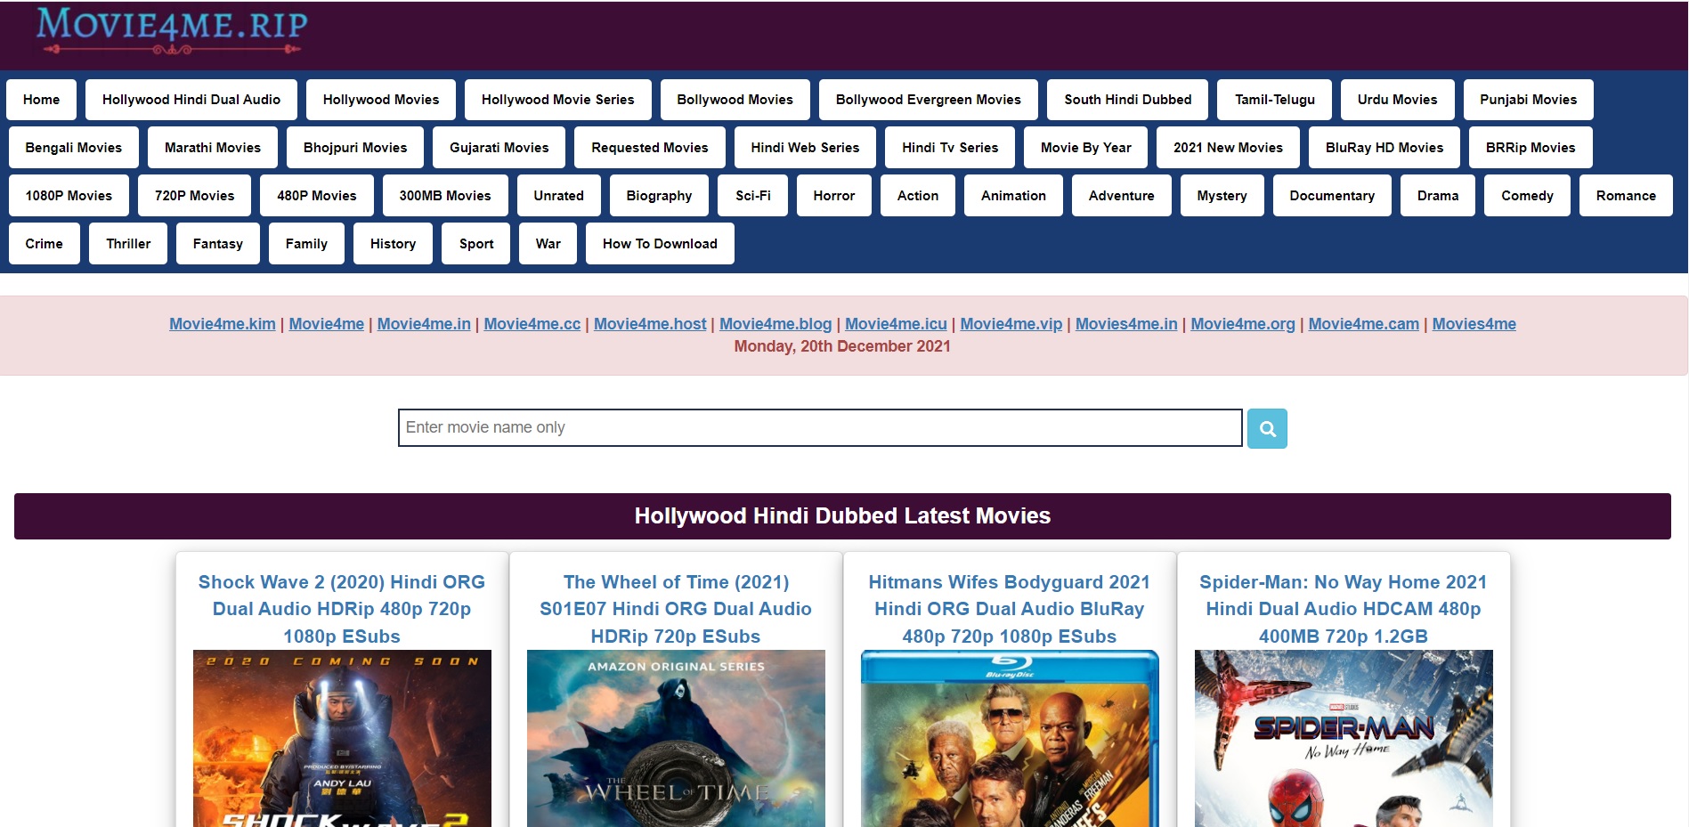Browse the Hindi Web Series category
This screenshot has width=1689, height=827.
point(804,148)
